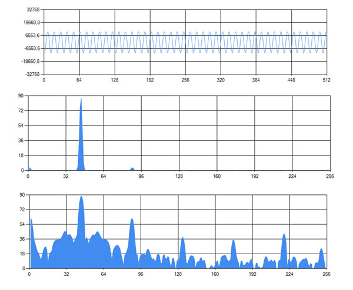
Task: Click the 32 x-axis label of the noisy spectrum chart
Action: click(x=66, y=274)
